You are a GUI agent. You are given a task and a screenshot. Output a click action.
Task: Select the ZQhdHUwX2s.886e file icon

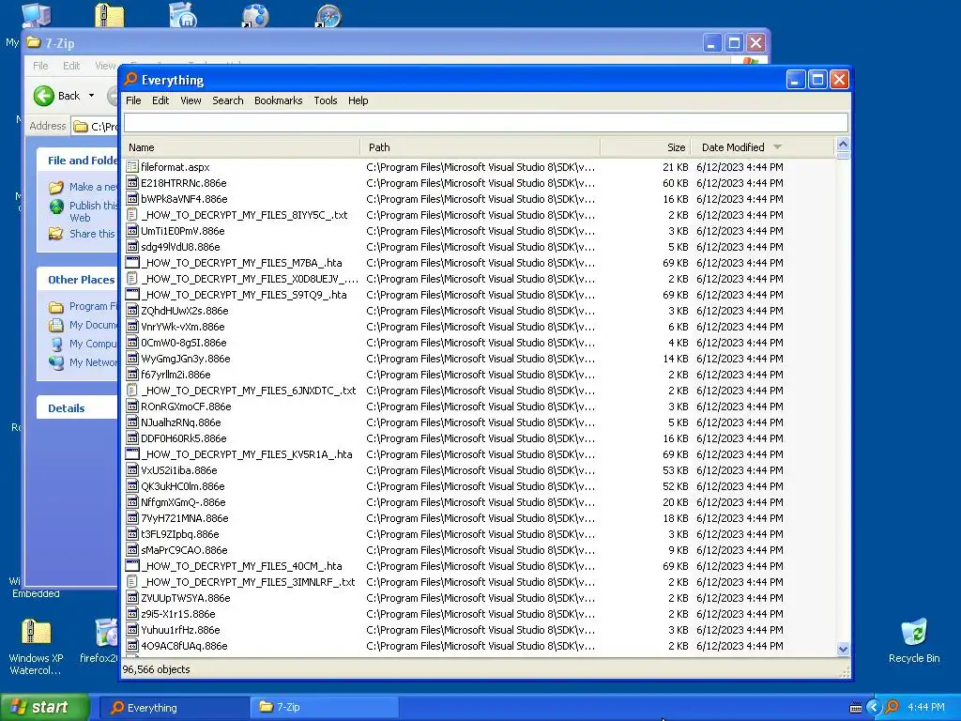(131, 310)
